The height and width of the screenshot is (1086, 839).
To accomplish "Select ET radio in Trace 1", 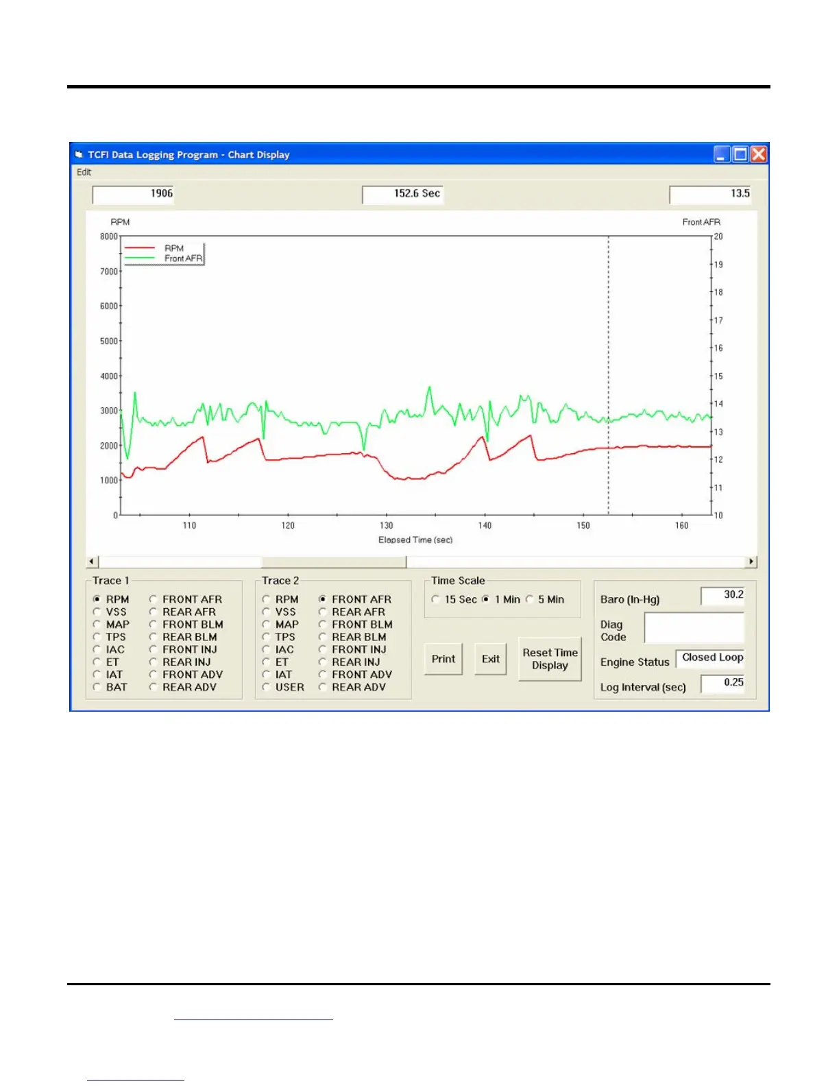I will click(x=97, y=662).
